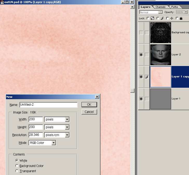Show the hidden Background copy layer
This screenshot has height=175, width=189.
pyautogui.click(x=141, y=33)
